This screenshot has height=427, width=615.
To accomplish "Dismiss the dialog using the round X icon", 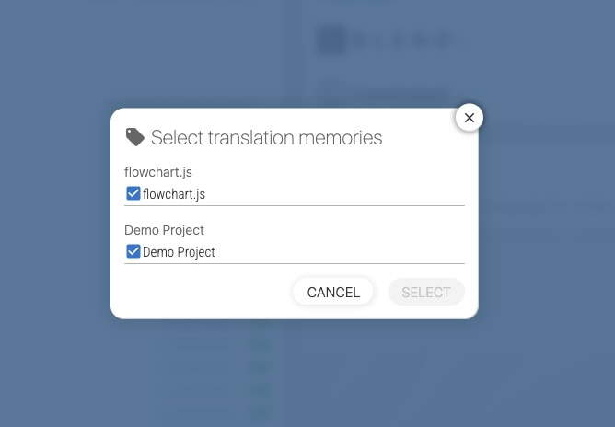I will pyautogui.click(x=470, y=118).
